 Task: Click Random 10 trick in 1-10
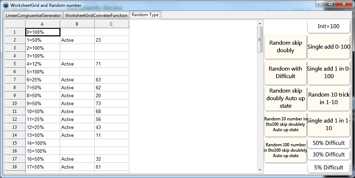point(329,98)
